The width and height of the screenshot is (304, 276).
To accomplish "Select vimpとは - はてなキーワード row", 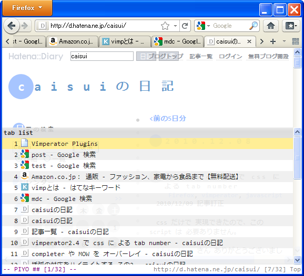I will [x=148, y=187].
